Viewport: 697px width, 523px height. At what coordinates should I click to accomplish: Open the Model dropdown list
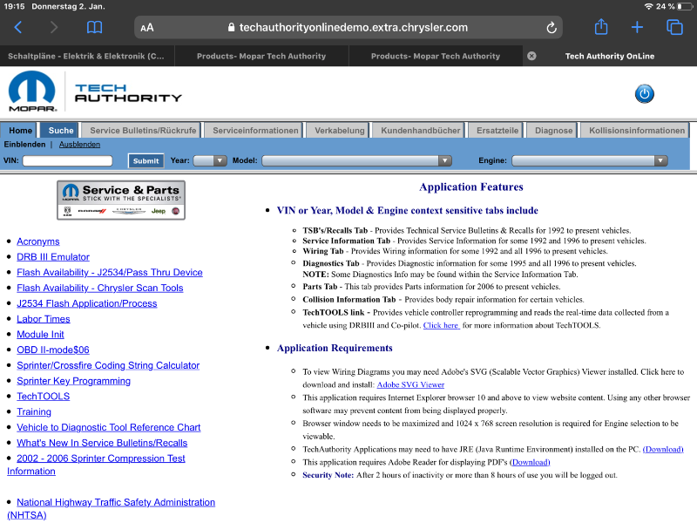356,160
